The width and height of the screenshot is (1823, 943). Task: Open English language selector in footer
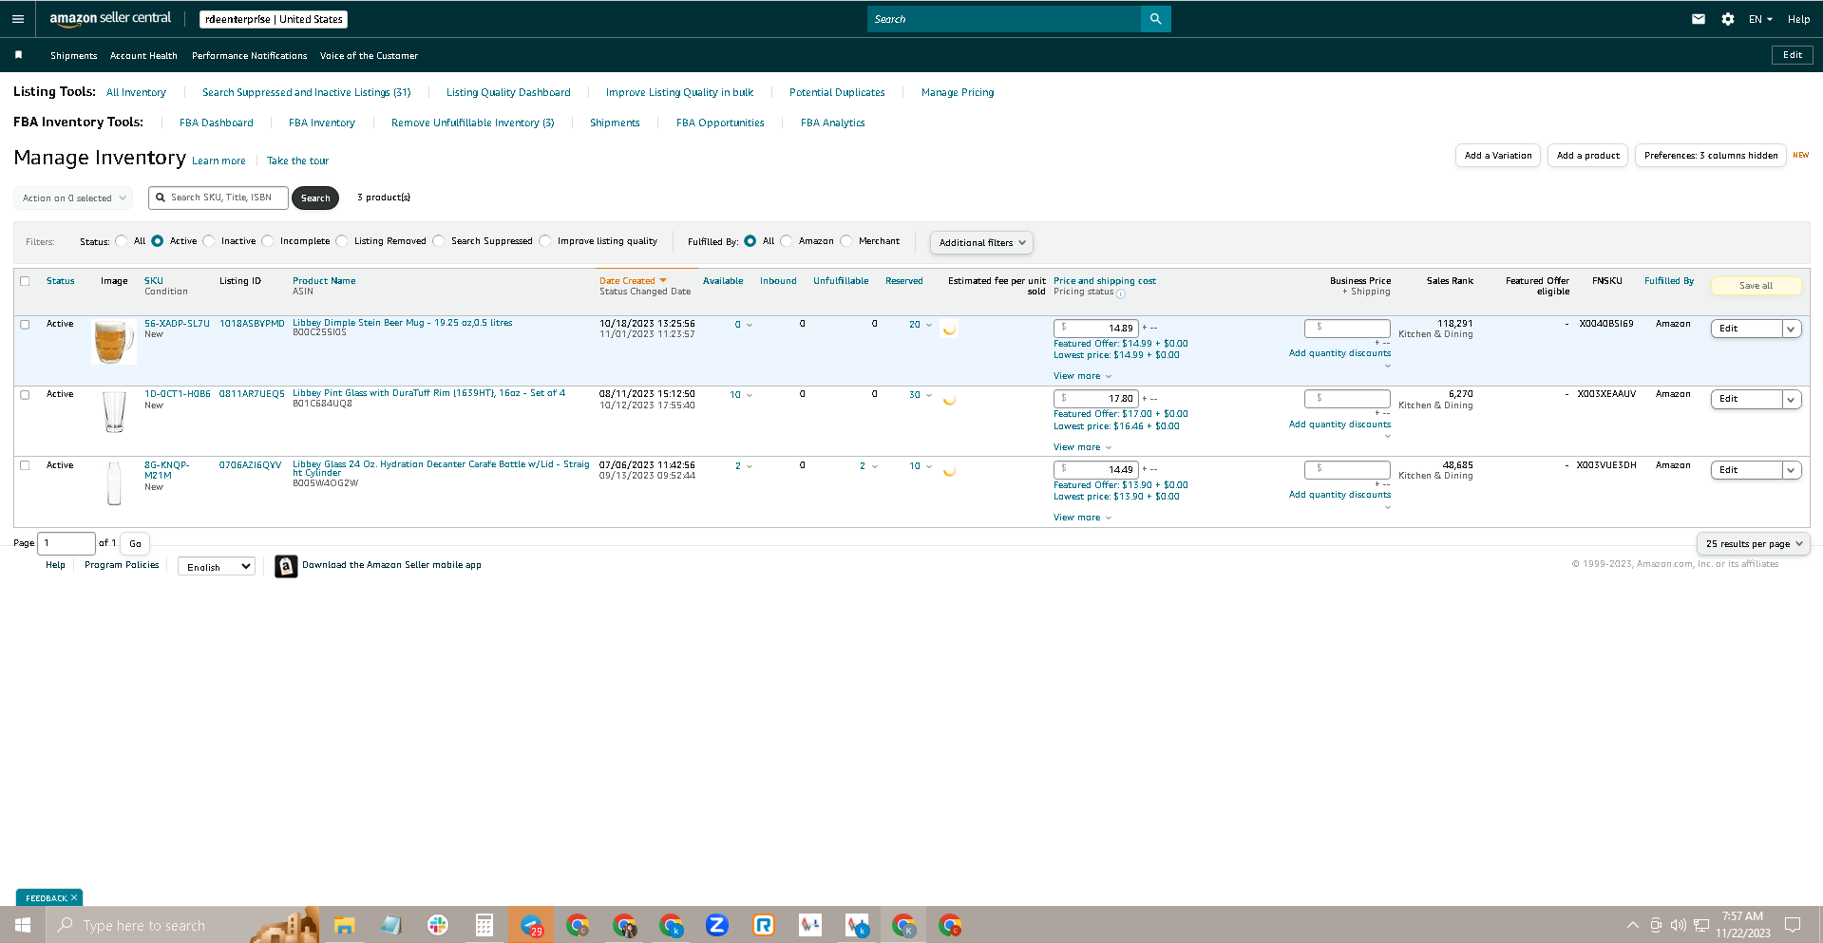click(x=217, y=567)
